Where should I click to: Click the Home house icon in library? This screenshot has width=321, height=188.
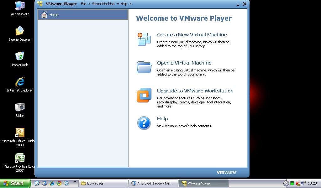[44, 14]
